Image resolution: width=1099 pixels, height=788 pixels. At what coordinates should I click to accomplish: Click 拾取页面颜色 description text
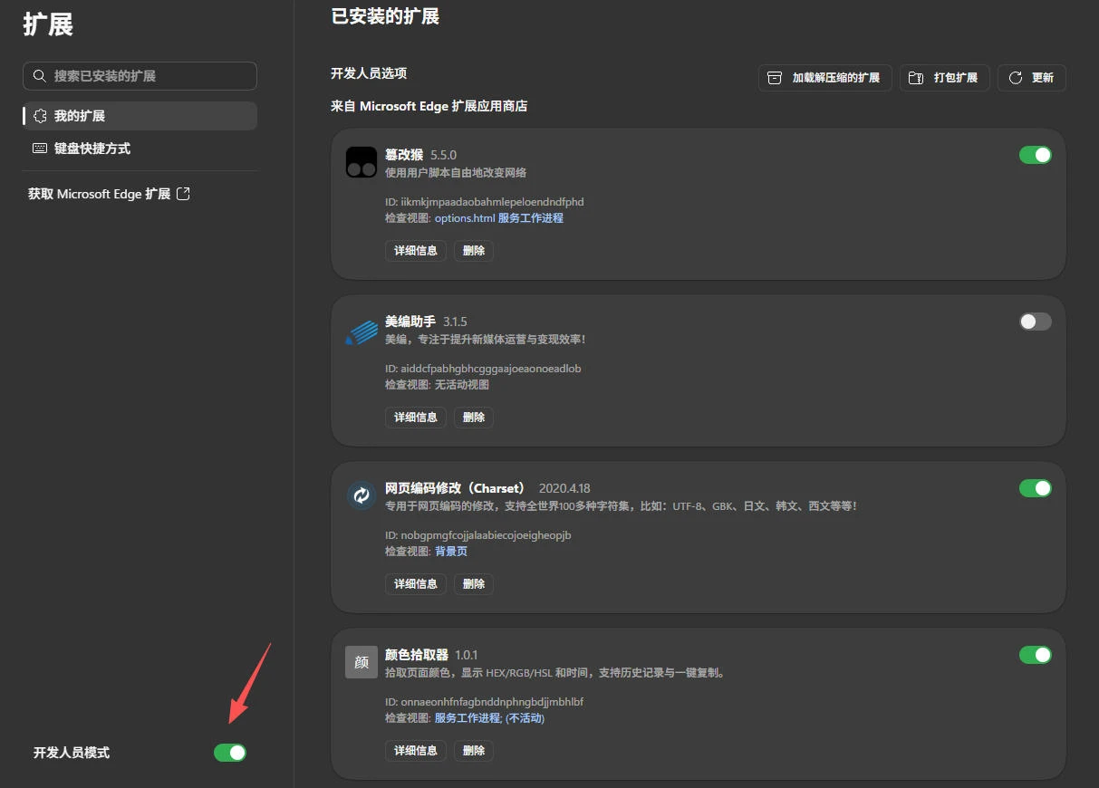(554, 672)
